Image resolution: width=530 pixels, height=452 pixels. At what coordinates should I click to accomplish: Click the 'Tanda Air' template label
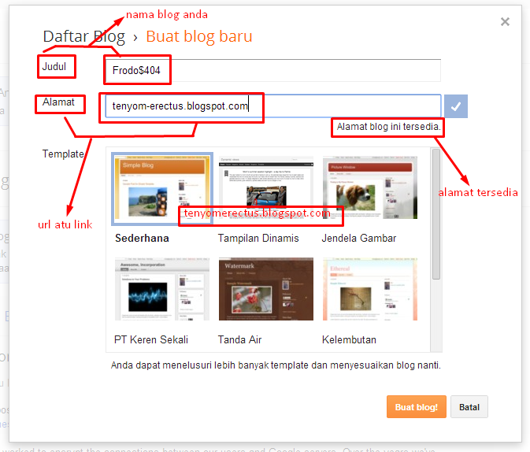click(x=239, y=339)
